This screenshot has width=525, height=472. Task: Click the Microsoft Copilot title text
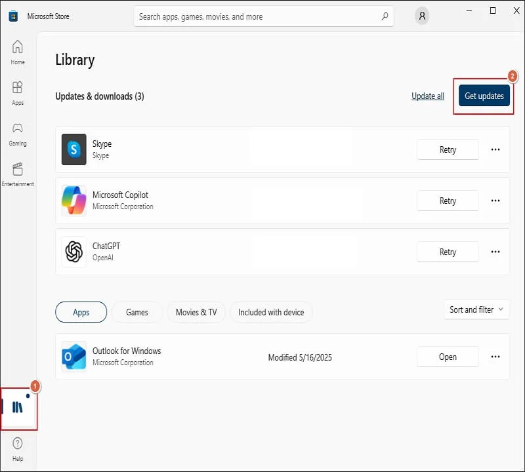pyautogui.click(x=120, y=195)
